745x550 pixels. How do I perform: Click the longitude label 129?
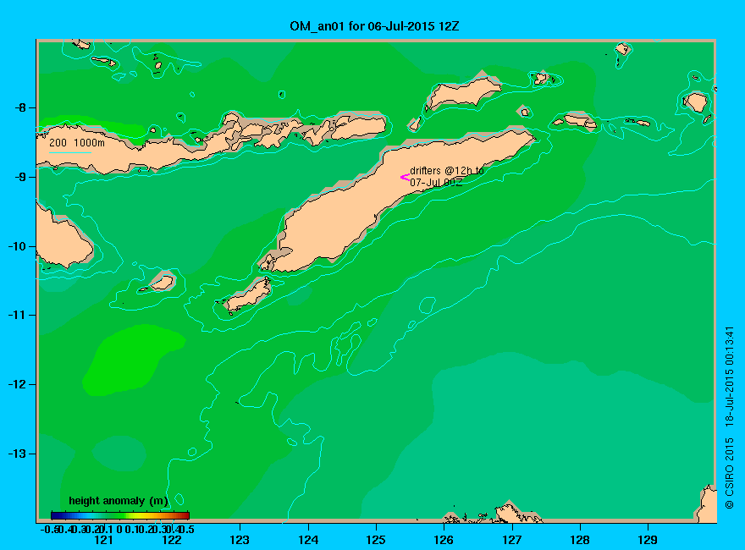(648, 540)
